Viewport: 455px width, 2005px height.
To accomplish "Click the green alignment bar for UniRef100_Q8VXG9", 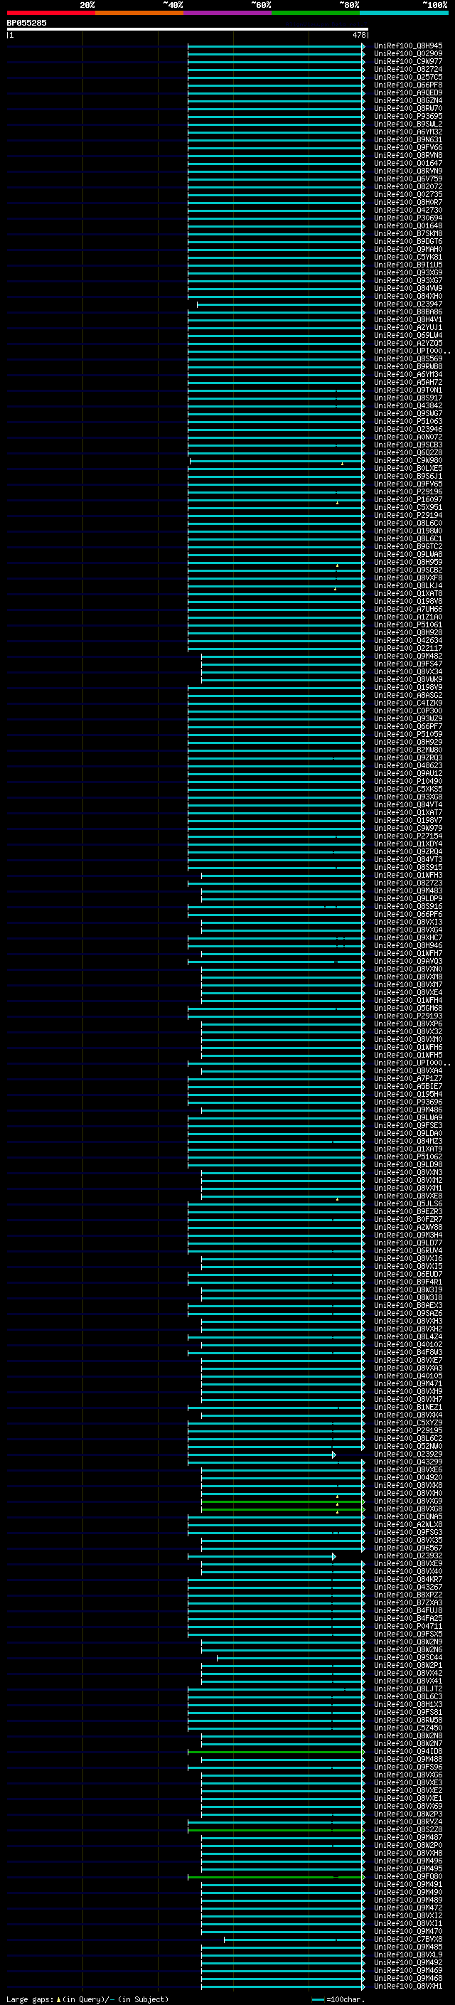I will click(x=283, y=1501).
